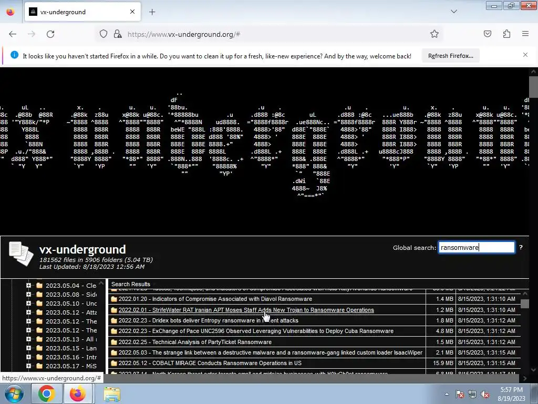Click the folder icon of PartyTicket Ransomware row
This screenshot has width=538, height=404.
[114, 342]
